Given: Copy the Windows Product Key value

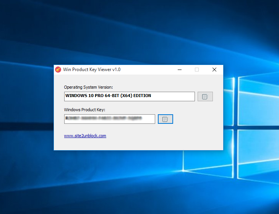Looking at the screenshot, I should tap(165, 119).
